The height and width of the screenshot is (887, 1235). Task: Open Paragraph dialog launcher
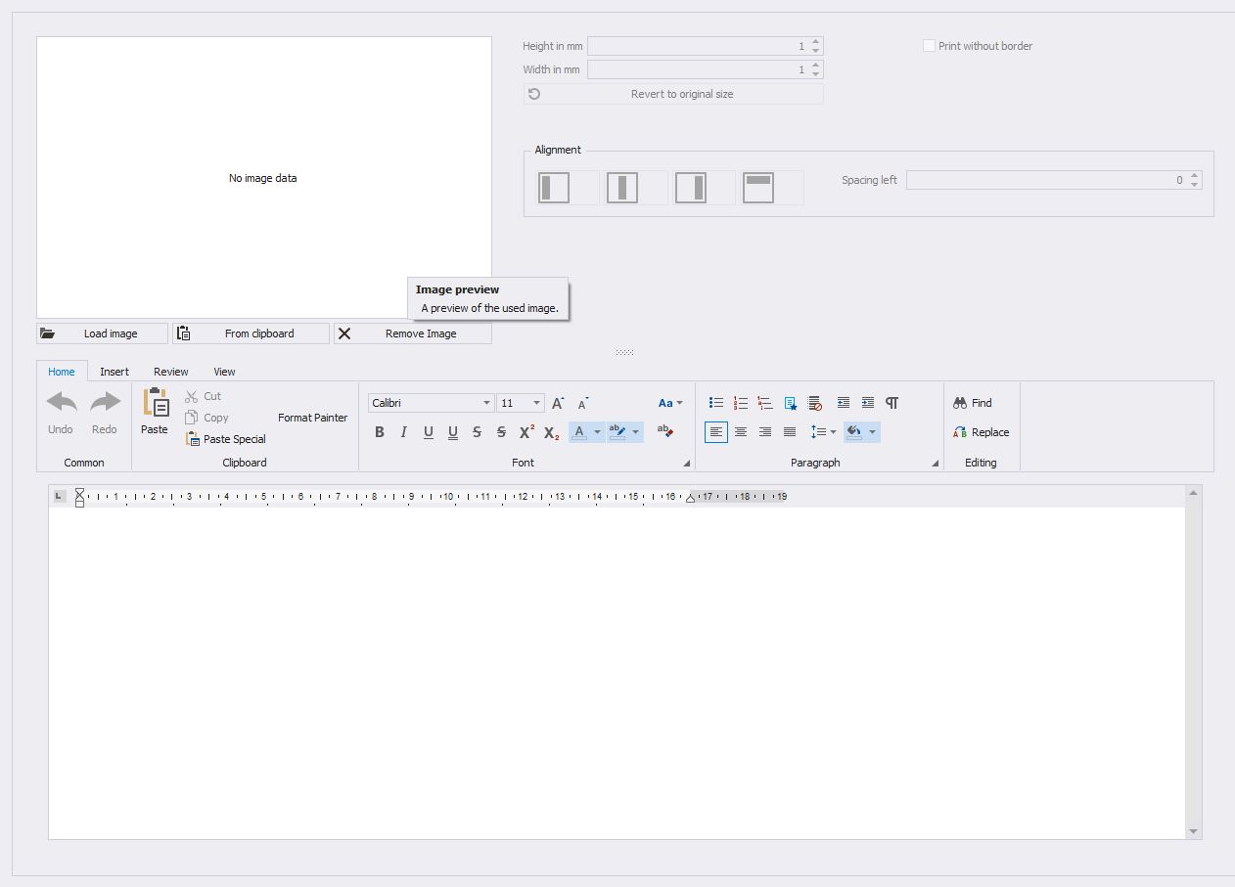tap(935, 464)
